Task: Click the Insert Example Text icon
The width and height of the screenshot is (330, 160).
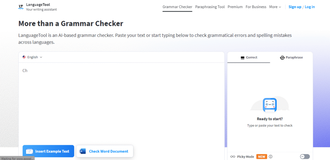Action: [x=29, y=151]
